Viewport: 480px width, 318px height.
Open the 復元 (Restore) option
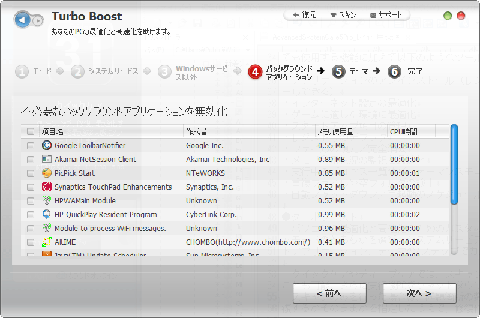[305, 15]
